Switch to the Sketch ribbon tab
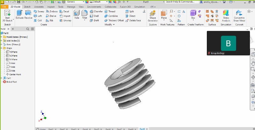255x130 pixels. [x=27, y=7]
